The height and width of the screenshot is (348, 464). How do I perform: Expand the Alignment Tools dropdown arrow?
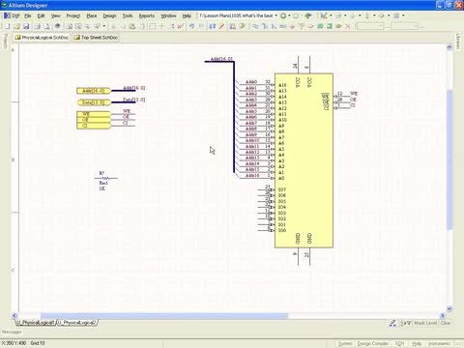(345, 15)
